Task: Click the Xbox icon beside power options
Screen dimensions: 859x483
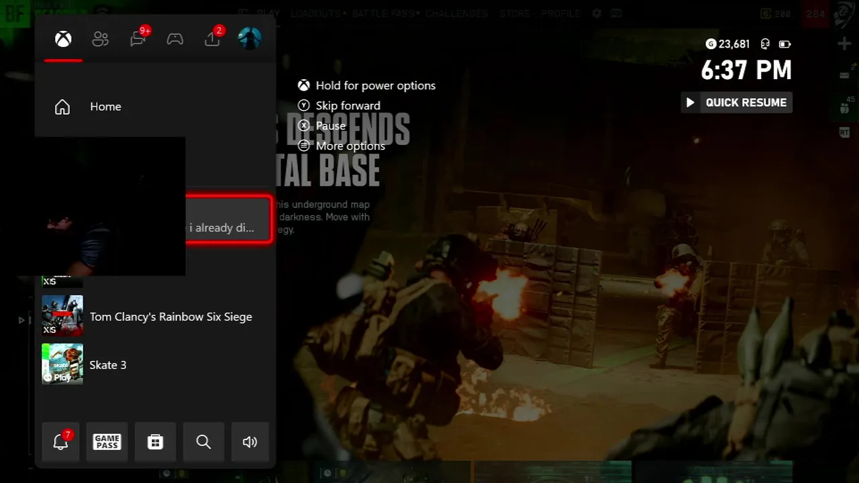Action: [x=304, y=86]
